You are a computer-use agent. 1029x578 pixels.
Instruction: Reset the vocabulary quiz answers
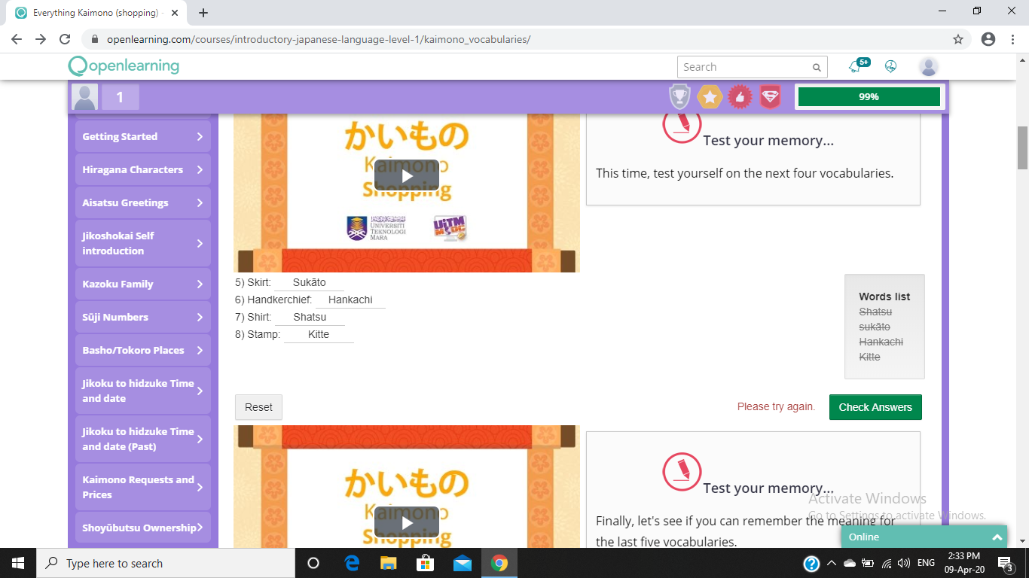(x=258, y=406)
